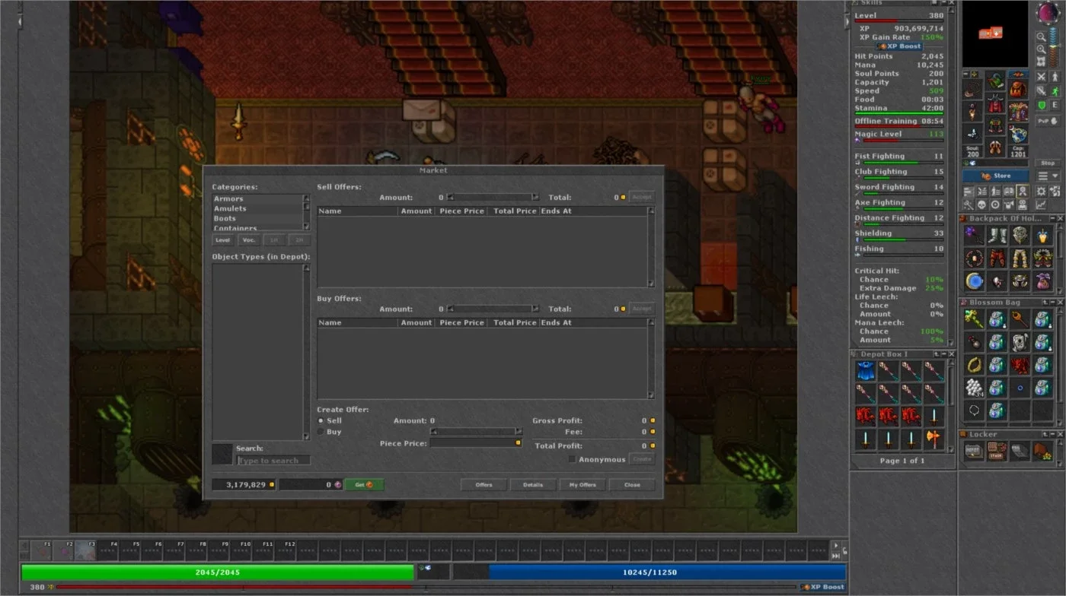Click categories list scroll down arrow
This screenshot has width=1066, height=596.
coord(307,227)
